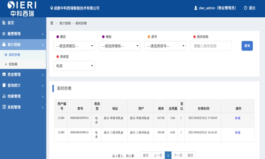The width and height of the screenshot is (265, 159).
Task: Click the 实时抄表 meter icon in sidebar
Action: click(6, 55)
